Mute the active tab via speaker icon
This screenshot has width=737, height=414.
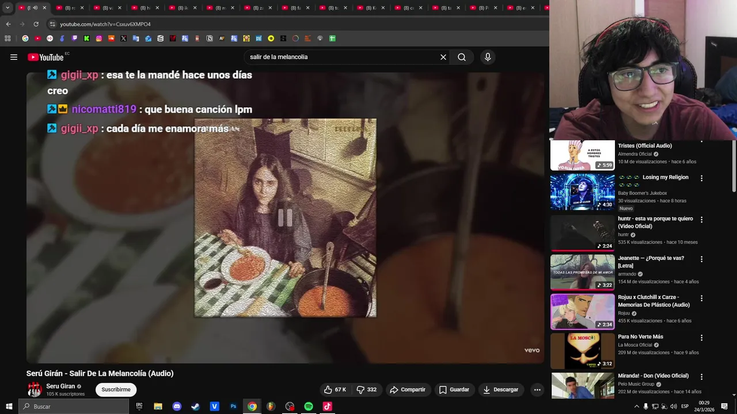(x=35, y=7)
